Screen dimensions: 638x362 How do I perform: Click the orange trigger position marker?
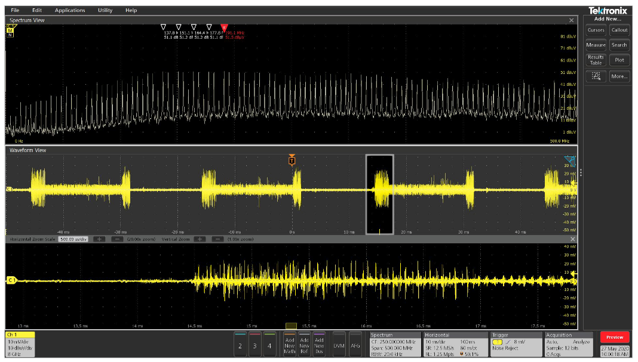click(x=292, y=160)
